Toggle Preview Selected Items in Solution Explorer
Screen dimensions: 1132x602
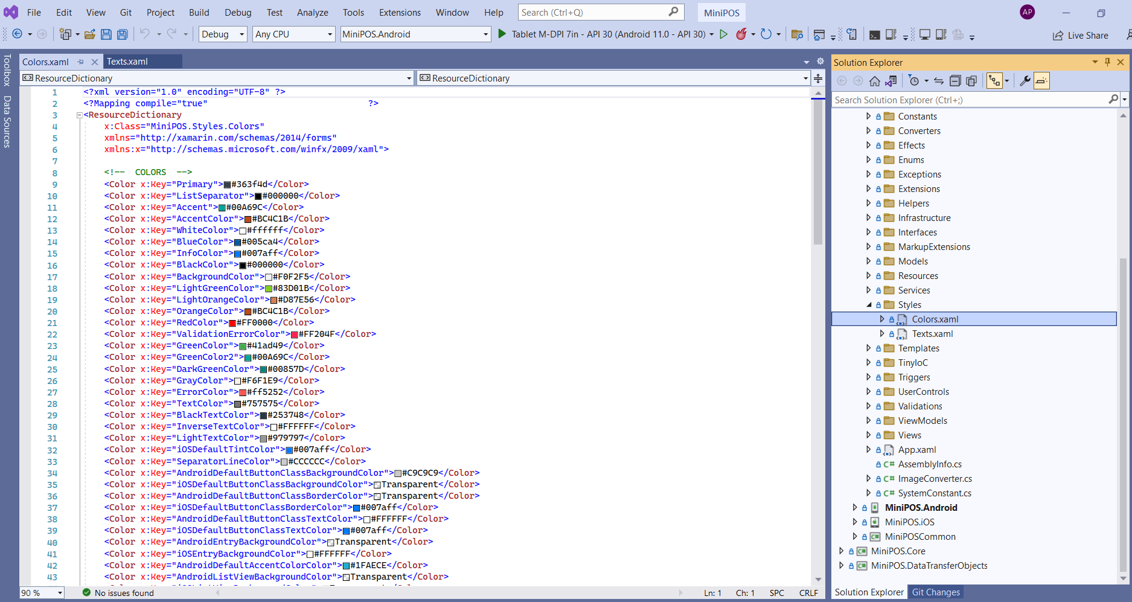pos(1041,81)
